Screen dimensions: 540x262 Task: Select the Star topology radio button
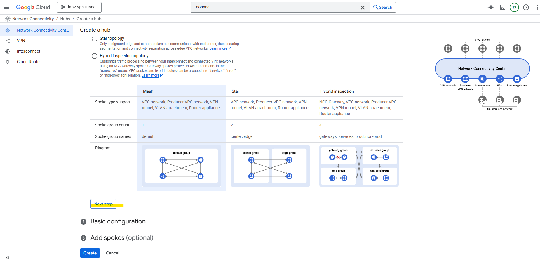(x=95, y=39)
